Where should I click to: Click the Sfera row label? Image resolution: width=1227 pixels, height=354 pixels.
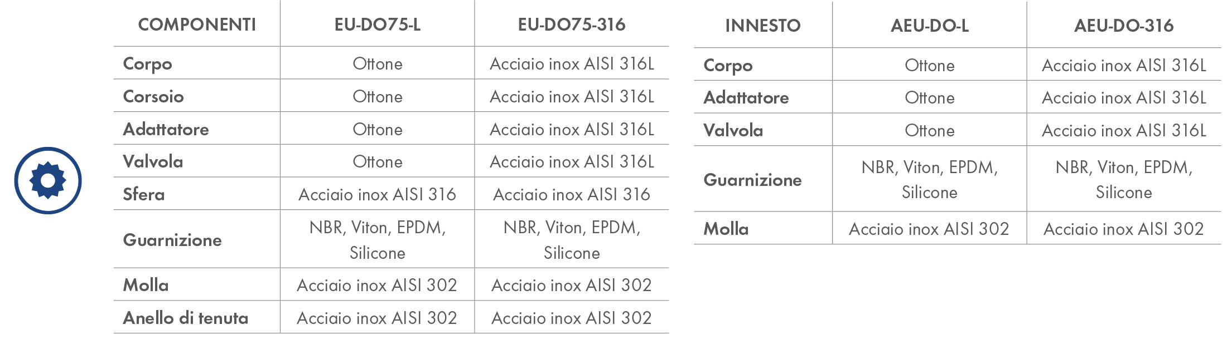pyautogui.click(x=144, y=194)
